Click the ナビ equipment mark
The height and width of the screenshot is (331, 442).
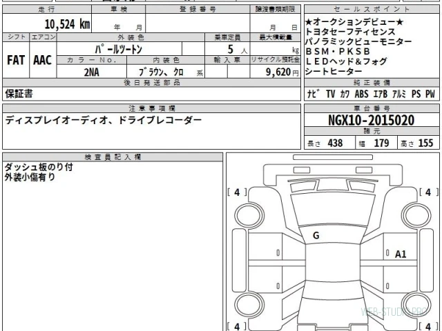point(313,94)
